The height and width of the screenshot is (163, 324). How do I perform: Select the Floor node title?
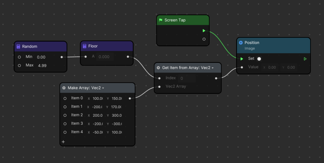(x=93, y=46)
